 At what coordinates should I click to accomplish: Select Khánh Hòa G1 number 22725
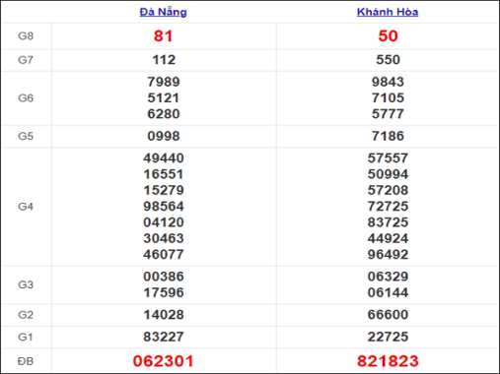coord(388,337)
